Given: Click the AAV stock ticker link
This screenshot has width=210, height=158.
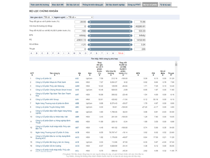Looking at the screenshot, I should point(77,100).
